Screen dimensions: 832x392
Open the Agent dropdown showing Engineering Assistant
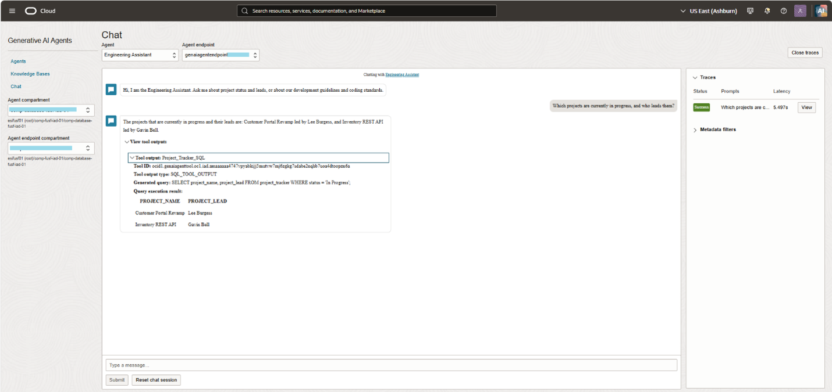pos(140,55)
